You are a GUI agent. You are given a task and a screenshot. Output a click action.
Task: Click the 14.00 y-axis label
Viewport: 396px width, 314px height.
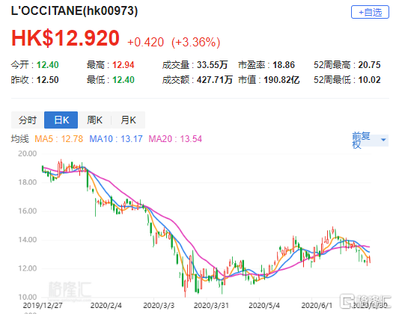(x=27, y=239)
